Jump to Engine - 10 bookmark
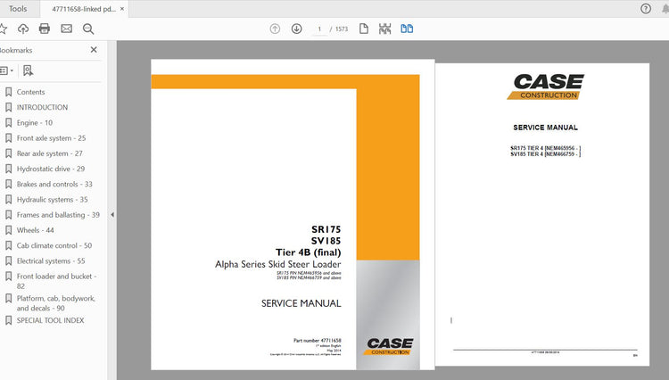 tap(35, 122)
